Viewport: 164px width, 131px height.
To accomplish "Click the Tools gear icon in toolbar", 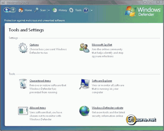I will (x=71, y=10).
